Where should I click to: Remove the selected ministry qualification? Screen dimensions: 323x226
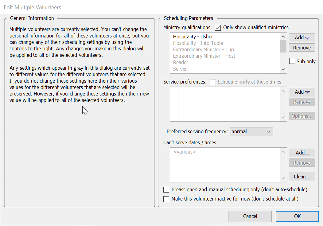coord(302,48)
